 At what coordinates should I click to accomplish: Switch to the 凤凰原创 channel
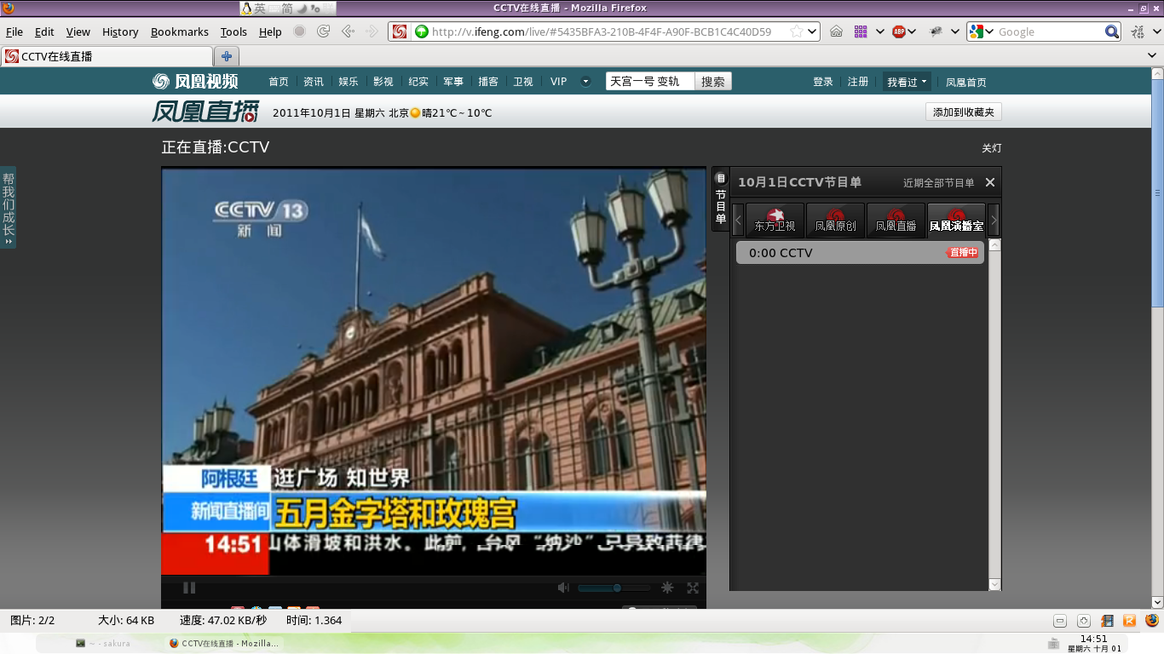click(836, 220)
